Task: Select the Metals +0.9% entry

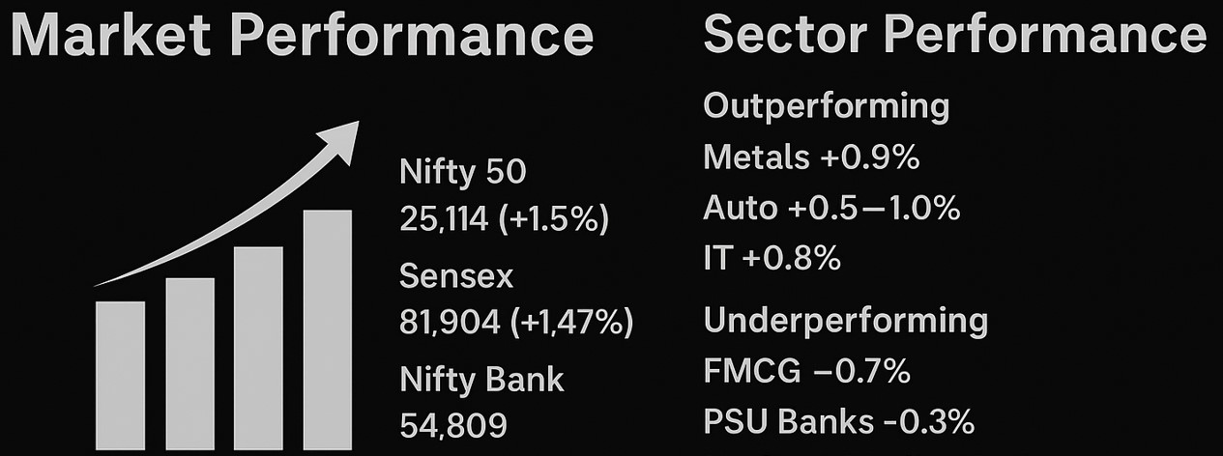Action: 811,157
